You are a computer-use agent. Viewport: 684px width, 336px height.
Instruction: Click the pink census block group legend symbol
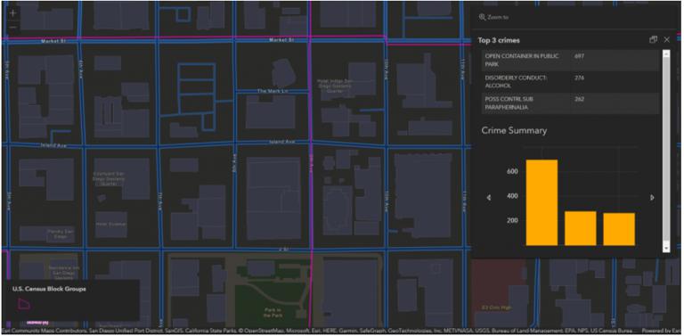(24, 304)
